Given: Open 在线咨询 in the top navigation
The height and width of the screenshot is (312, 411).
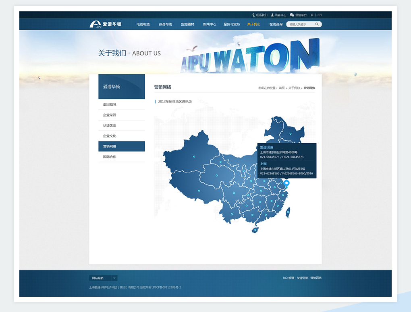Looking at the screenshot, I should coord(276,24).
